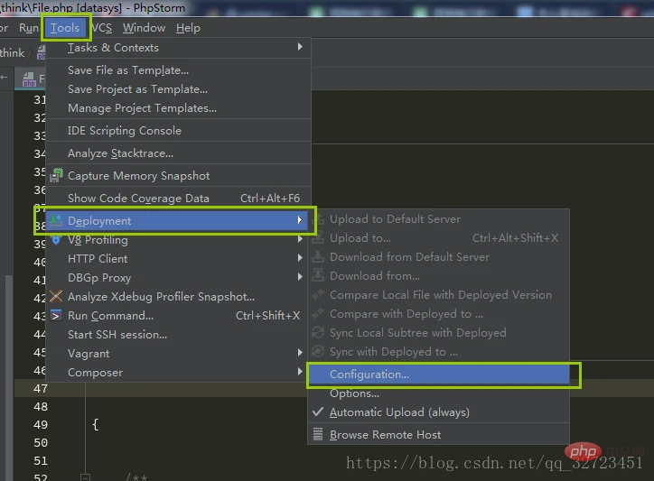Click the Browse Remote Host icon
This screenshot has width=654, height=481.
click(x=317, y=434)
